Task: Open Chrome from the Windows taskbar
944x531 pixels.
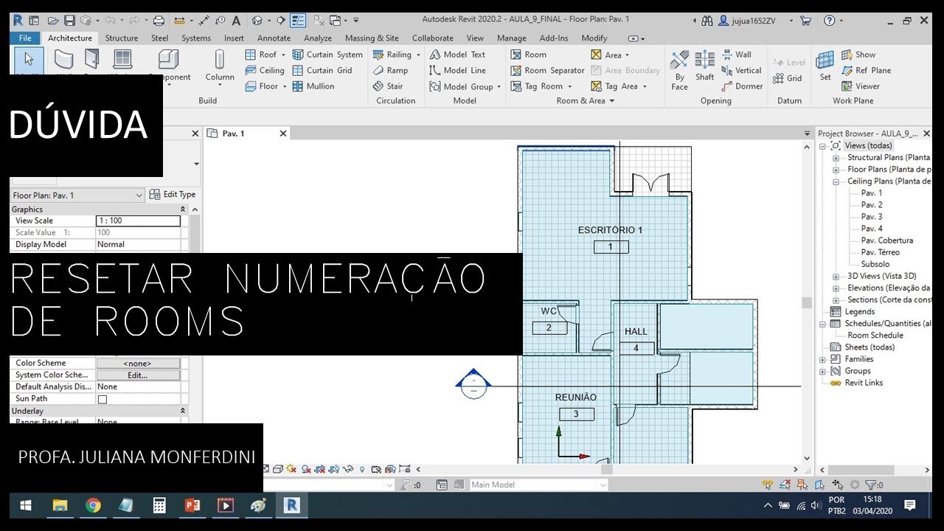Action: point(93,505)
